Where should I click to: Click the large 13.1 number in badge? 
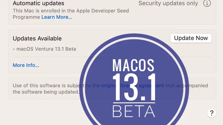point(134,87)
